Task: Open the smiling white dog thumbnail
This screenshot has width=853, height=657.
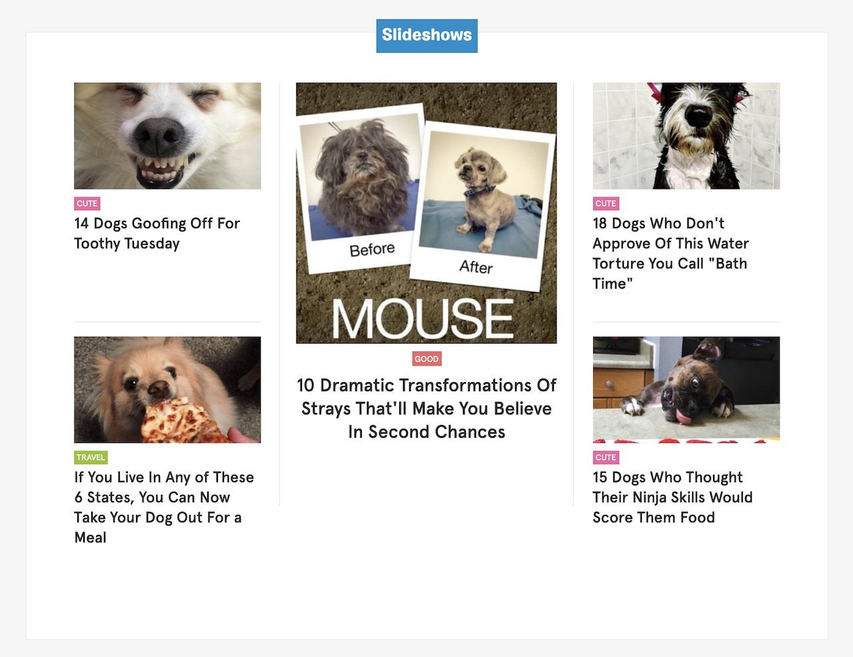Action: (x=167, y=136)
